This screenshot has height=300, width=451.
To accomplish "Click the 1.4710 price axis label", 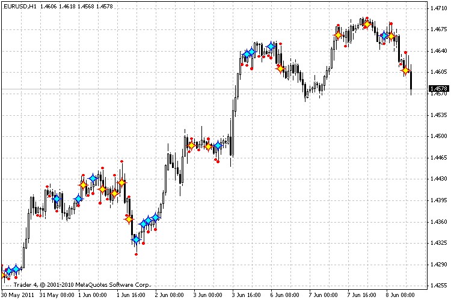I will [437, 8].
